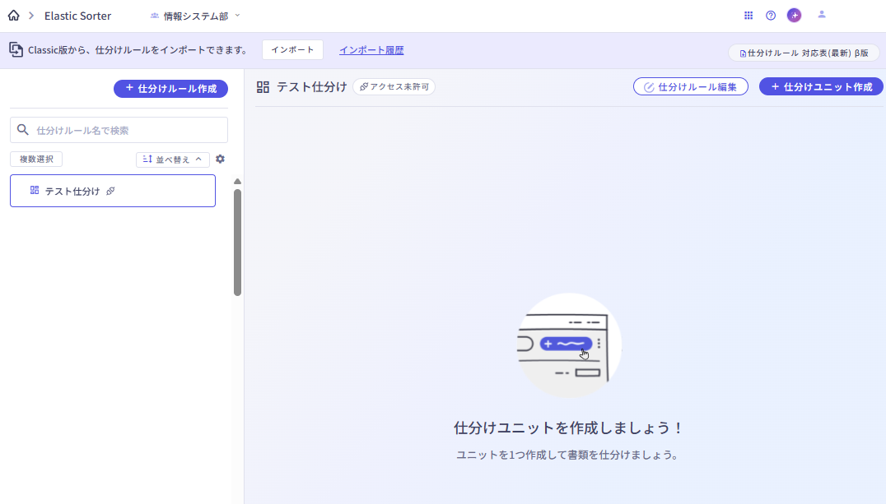This screenshot has width=886, height=504.
Task: Click the user profile icon
Action: click(x=821, y=15)
